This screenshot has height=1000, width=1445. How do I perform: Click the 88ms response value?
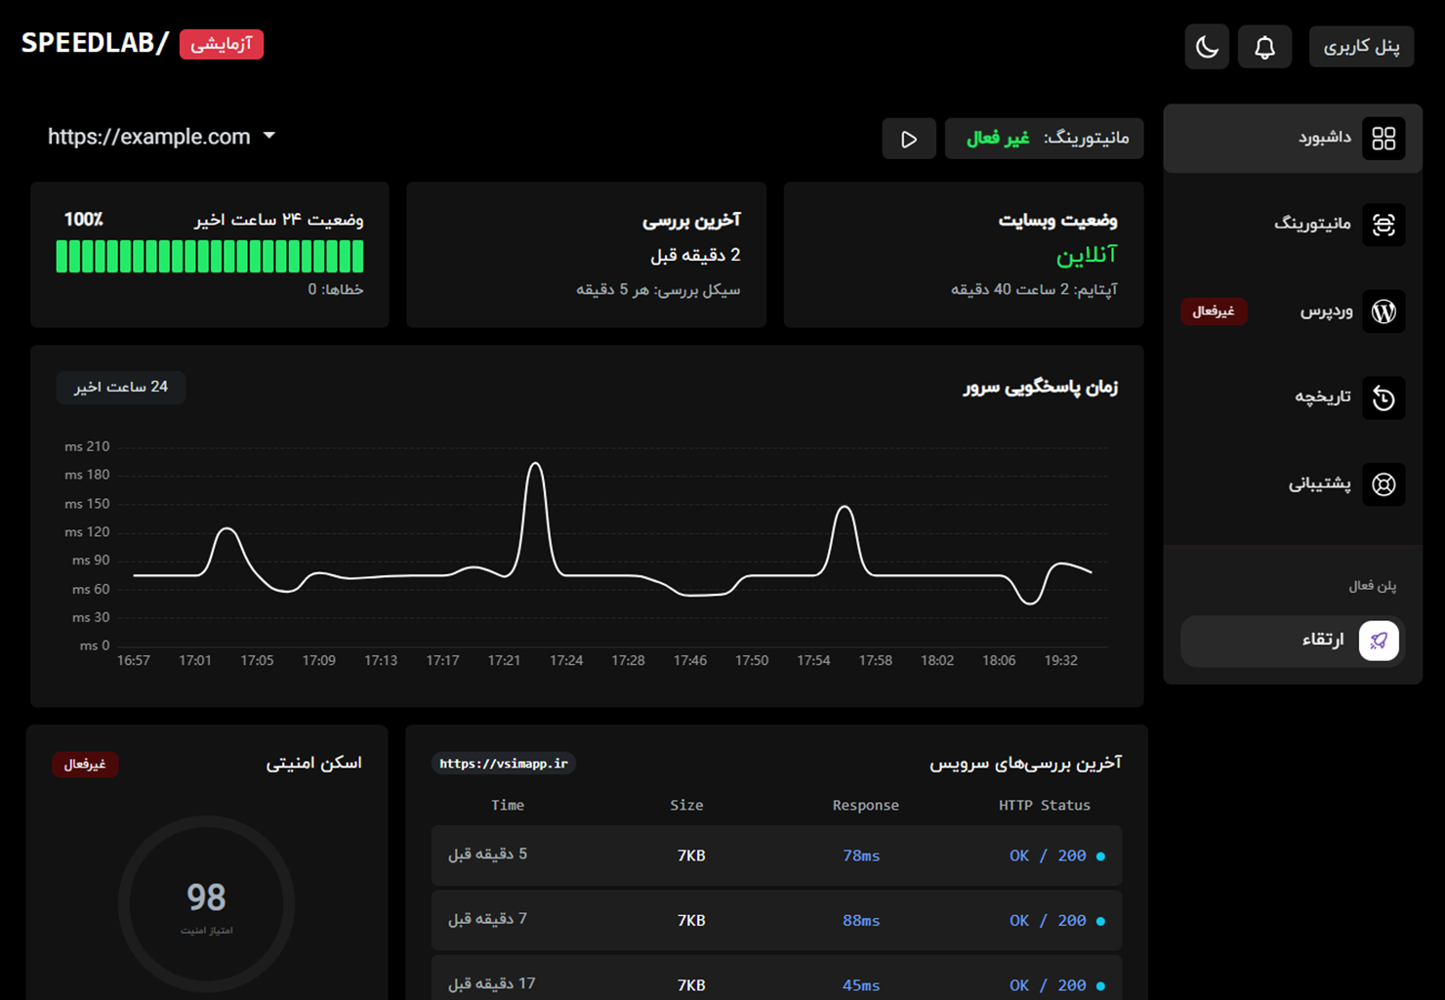861,921
